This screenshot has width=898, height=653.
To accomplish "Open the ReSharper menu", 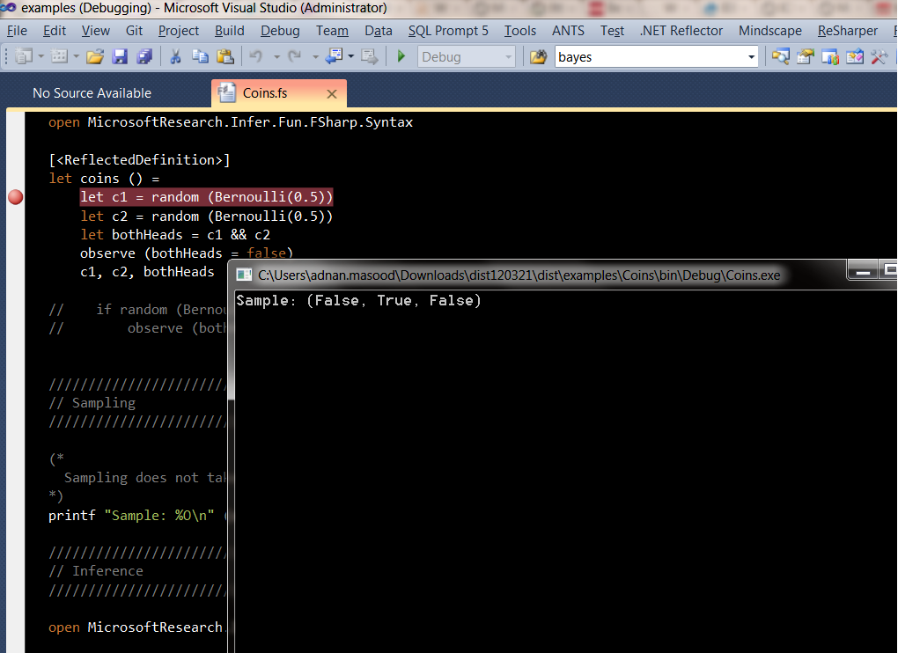I will click(848, 30).
